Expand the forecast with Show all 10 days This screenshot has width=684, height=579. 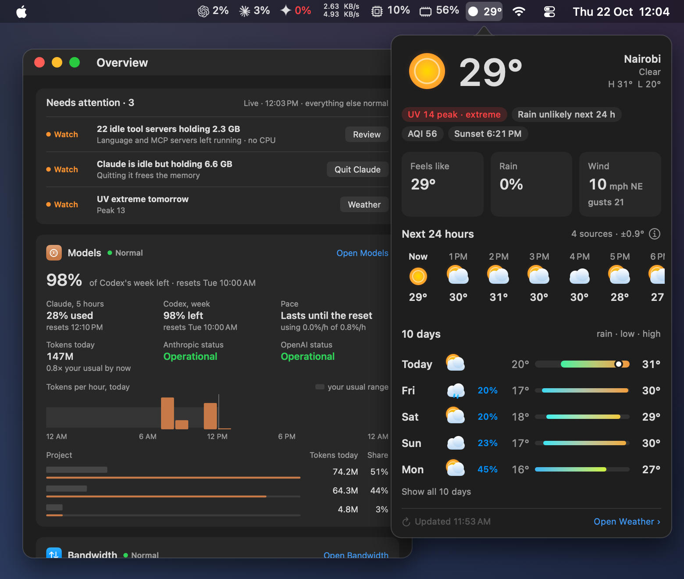pyautogui.click(x=436, y=492)
